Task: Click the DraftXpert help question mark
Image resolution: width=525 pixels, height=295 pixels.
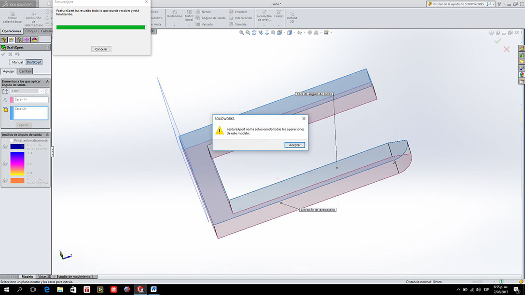Action: [47, 47]
